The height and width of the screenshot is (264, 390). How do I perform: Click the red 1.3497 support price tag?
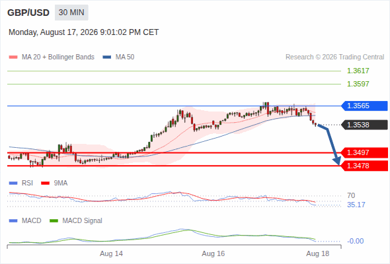pyautogui.click(x=364, y=152)
